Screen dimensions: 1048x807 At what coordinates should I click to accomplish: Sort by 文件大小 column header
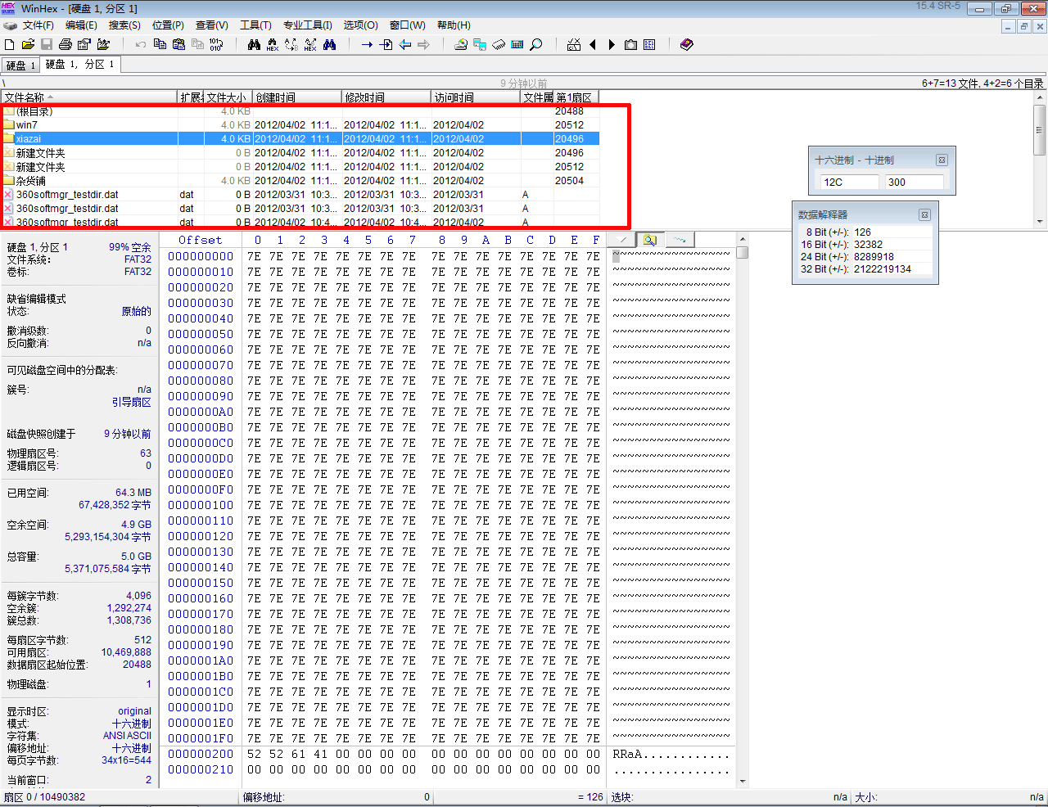coord(228,97)
